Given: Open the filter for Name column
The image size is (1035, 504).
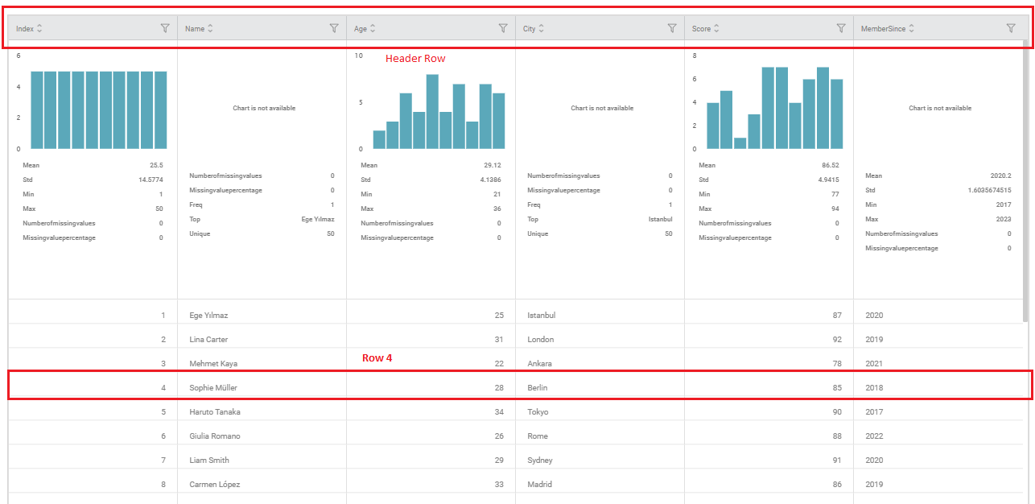Looking at the screenshot, I should pyautogui.click(x=334, y=28).
